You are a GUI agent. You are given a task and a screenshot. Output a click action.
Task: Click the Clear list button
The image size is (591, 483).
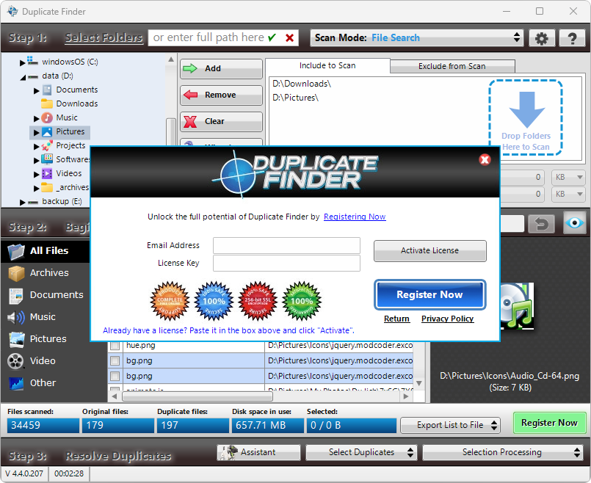click(221, 121)
